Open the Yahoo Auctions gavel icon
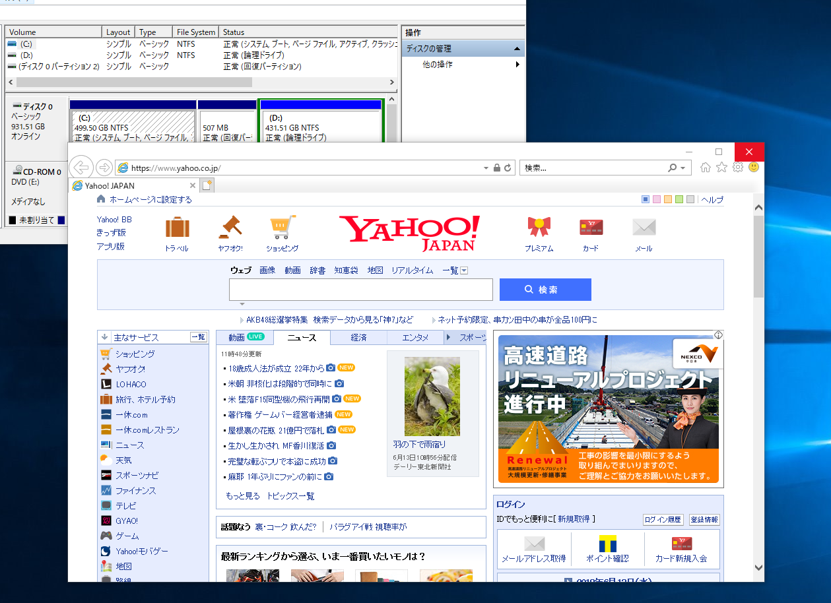831x603 pixels. 230,227
